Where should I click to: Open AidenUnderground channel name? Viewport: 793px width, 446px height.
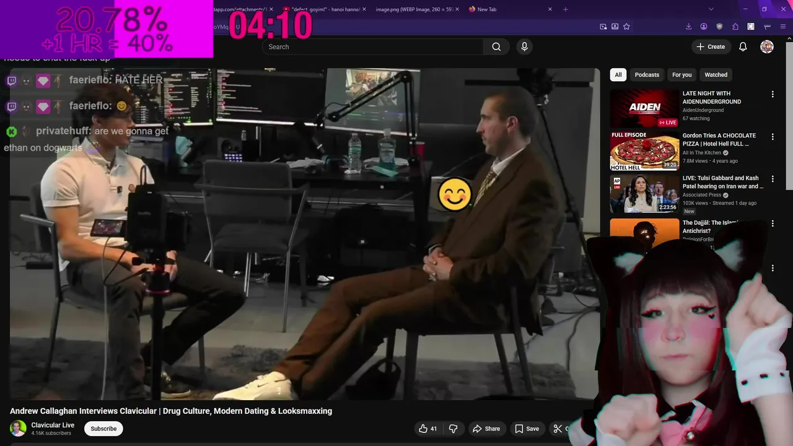pos(703,110)
